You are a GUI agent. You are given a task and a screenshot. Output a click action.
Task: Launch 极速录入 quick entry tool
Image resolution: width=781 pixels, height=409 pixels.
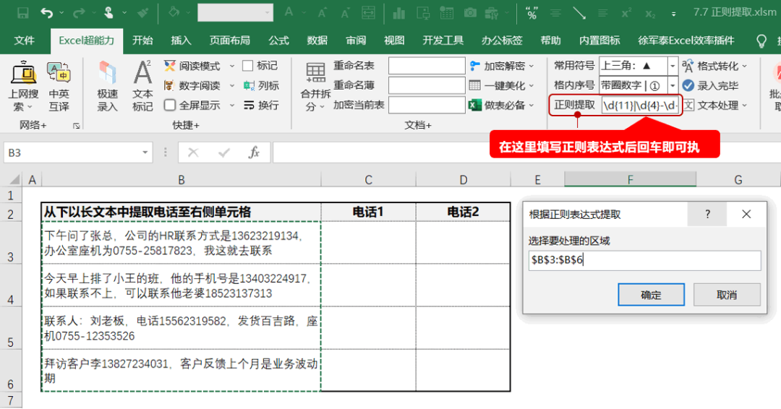pos(107,87)
